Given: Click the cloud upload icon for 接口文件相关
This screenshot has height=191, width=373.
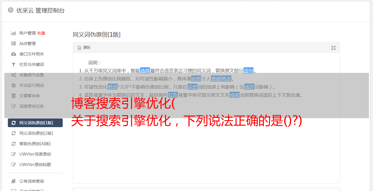Looking at the screenshot, I should (x=13, y=54).
